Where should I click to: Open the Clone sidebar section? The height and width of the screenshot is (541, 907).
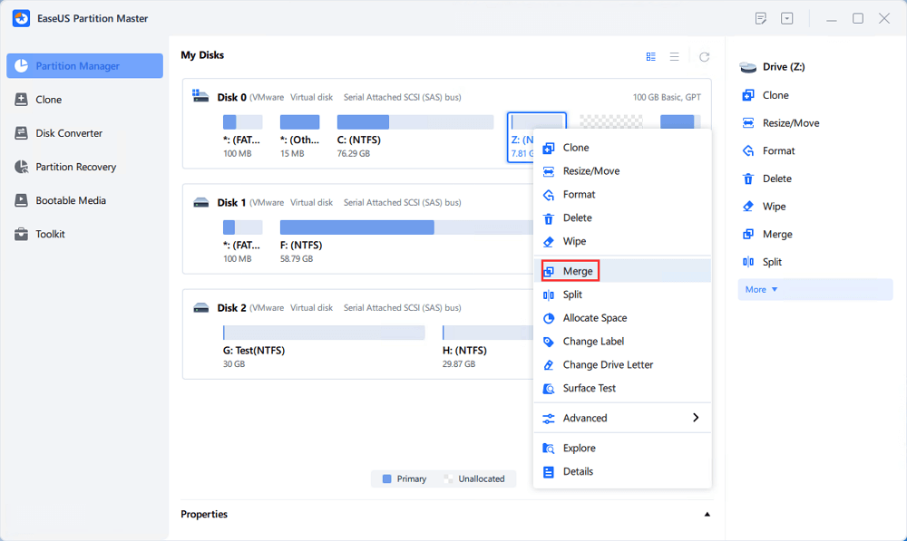(48, 100)
